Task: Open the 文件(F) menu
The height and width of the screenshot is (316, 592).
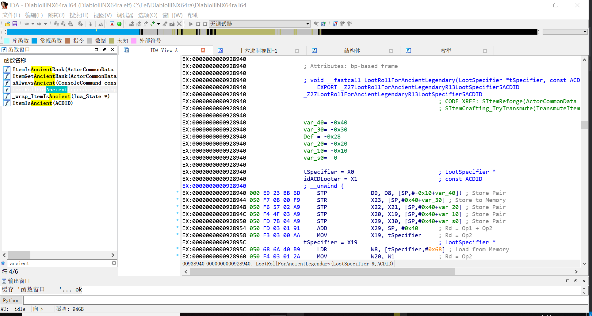Action: (x=11, y=15)
